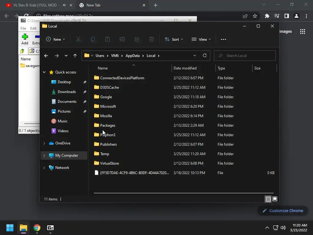Screen dimensions: 313x235
Task: Select the Microsoft folder
Action: [x=108, y=106]
